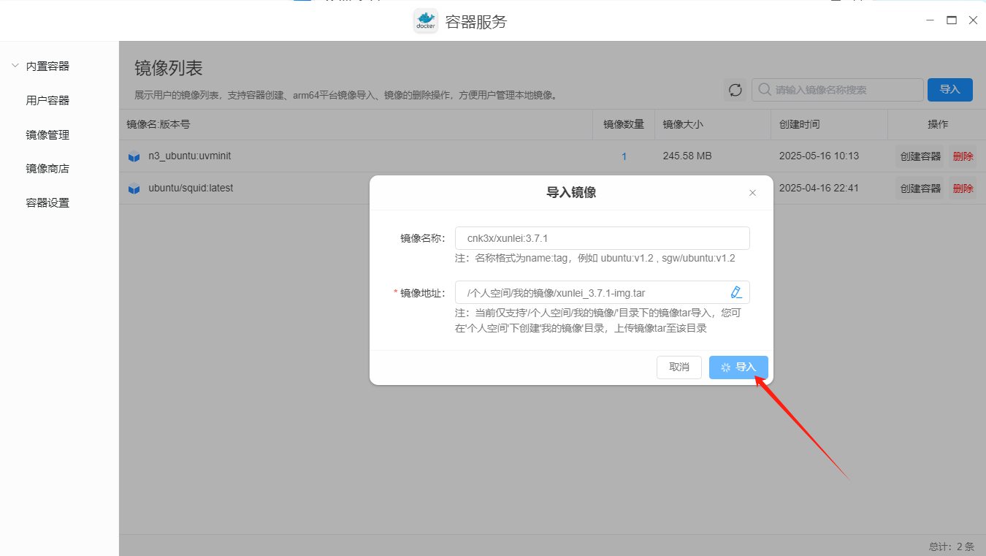The width and height of the screenshot is (986, 556).
Task: Click 2025-04-16 22:41 creation time
Action: click(x=819, y=188)
